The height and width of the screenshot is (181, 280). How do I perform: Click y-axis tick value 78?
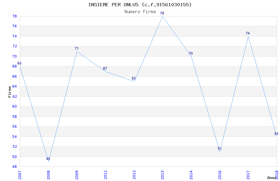coord(14,16)
